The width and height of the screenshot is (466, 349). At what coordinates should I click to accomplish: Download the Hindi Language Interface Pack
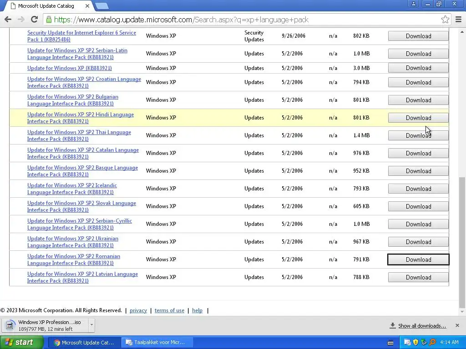418,118
